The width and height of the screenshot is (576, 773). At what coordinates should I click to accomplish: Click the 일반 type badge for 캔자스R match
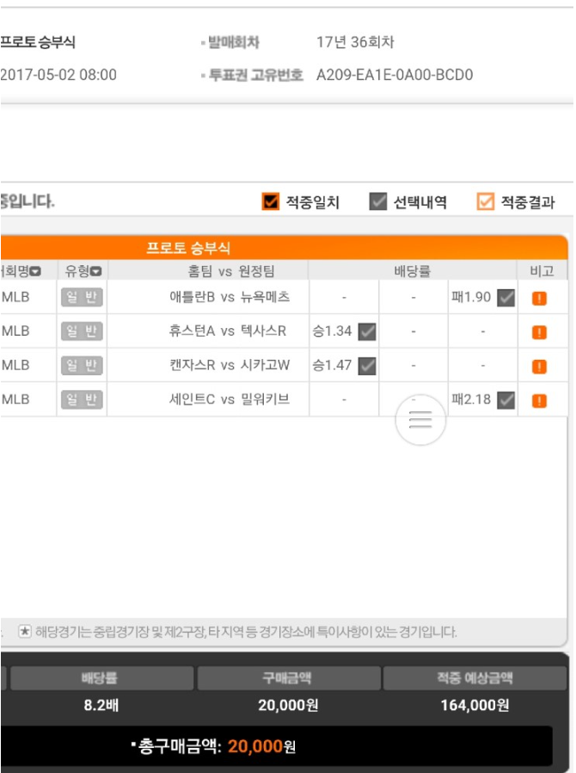82,365
